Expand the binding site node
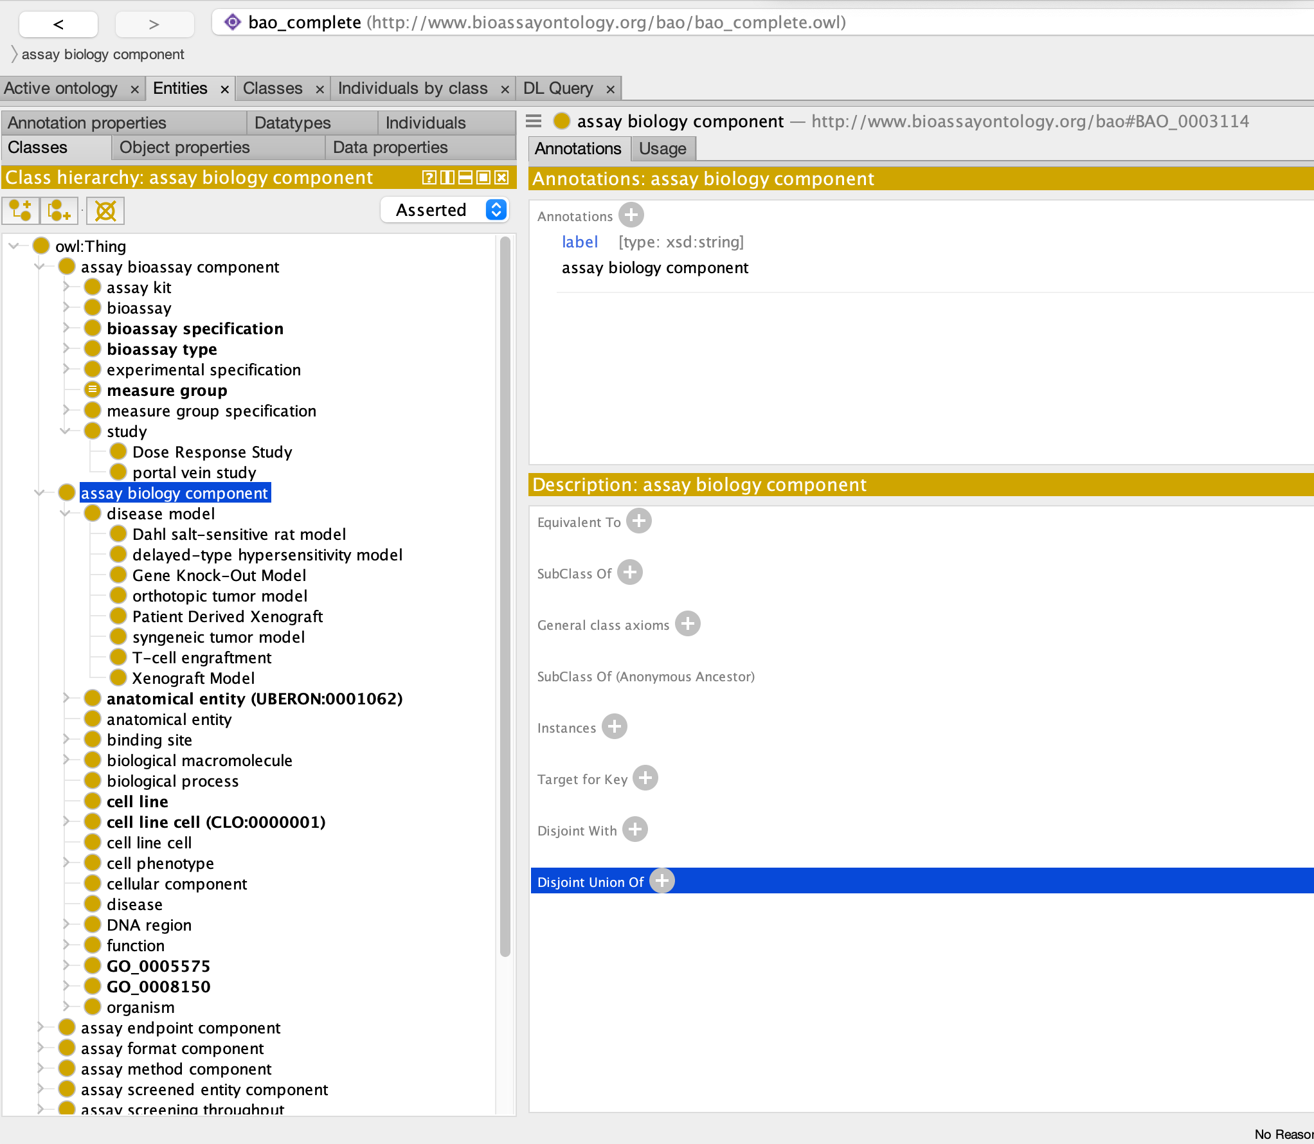 click(66, 739)
